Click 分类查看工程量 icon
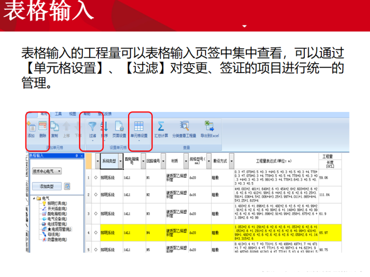 coord(184,128)
